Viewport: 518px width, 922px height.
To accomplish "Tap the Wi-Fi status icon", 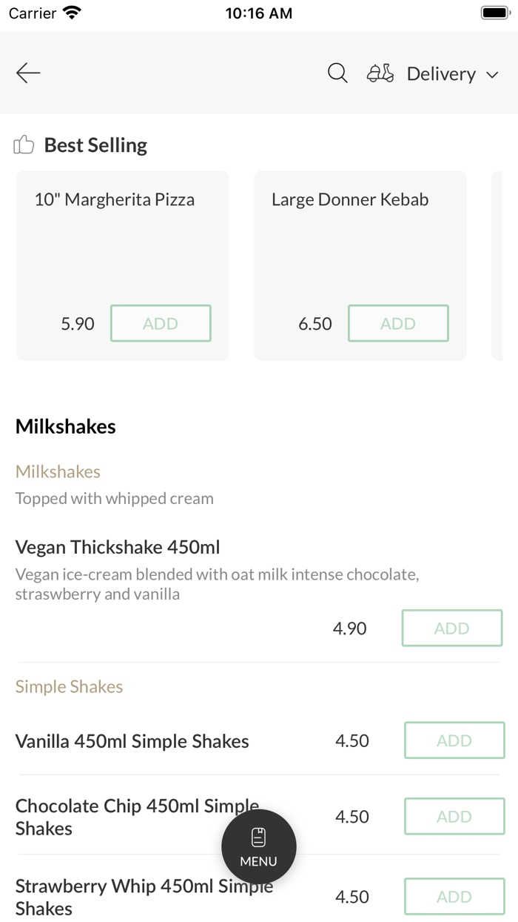I will click(72, 13).
